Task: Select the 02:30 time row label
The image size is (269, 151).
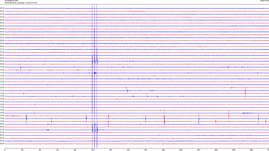Action: (2, 23)
